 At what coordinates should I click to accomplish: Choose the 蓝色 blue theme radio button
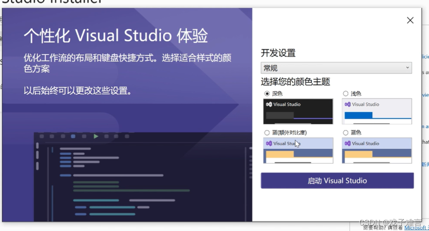click(x=346, y=133)
